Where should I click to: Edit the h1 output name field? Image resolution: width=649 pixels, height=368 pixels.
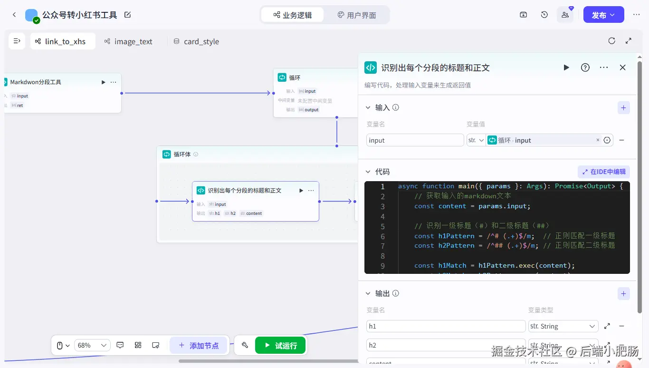coord(446,326)
